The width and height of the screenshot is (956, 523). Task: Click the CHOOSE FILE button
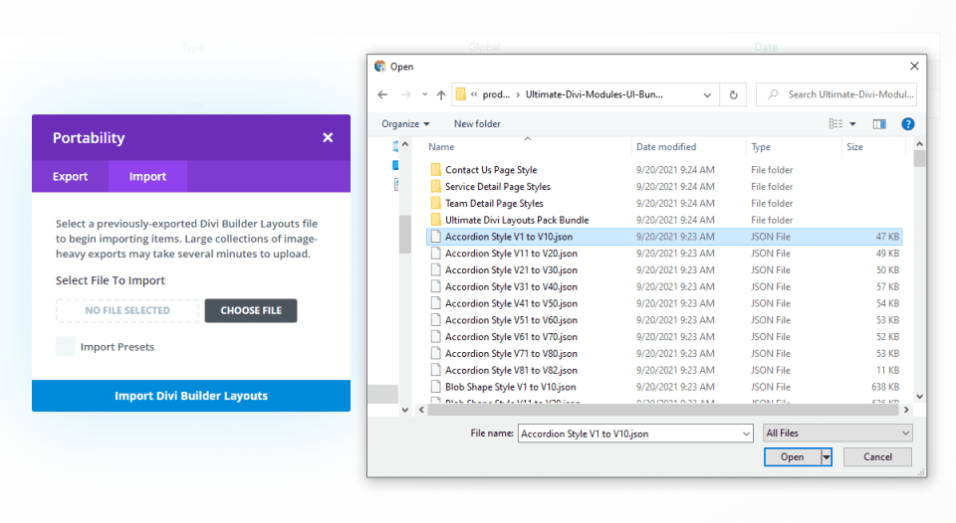(251, 310)
